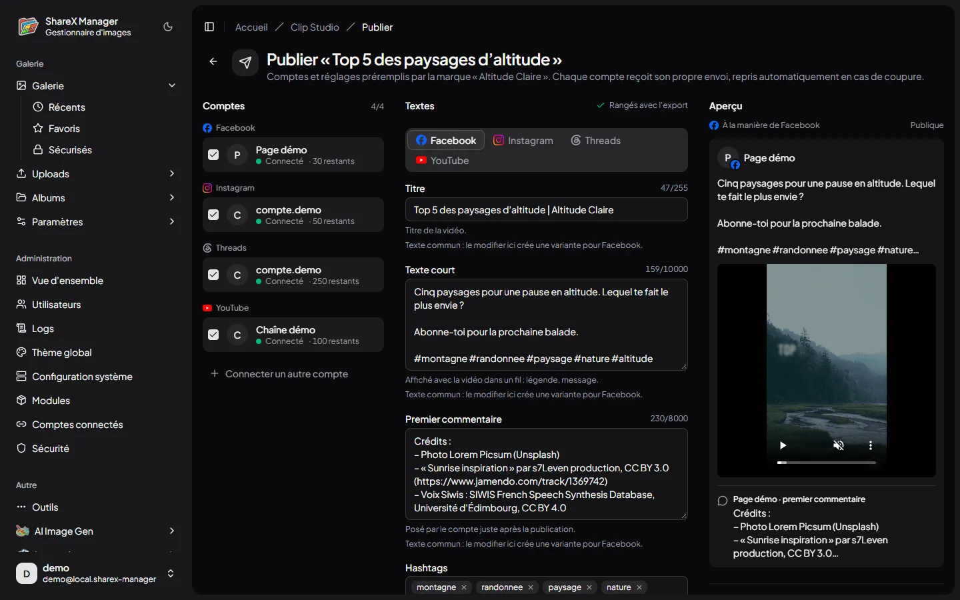Screen dimensions: 960x600
Task: Open preview video more options
Action: (x=870, y=445)
